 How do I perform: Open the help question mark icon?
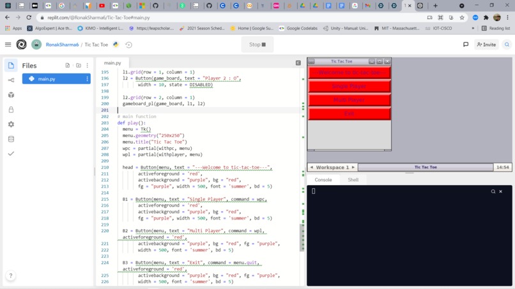pyautogui.click(x=10, y=276)
